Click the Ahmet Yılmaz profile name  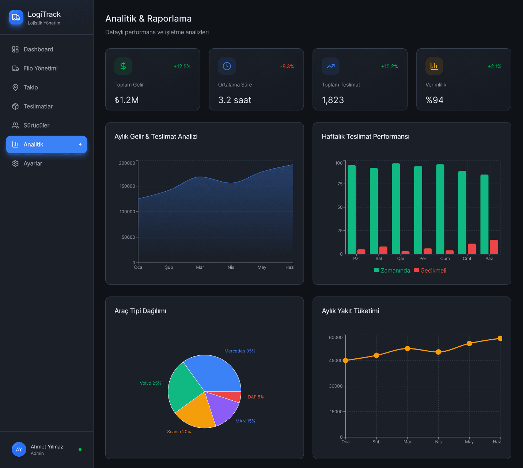pos(47,447)
